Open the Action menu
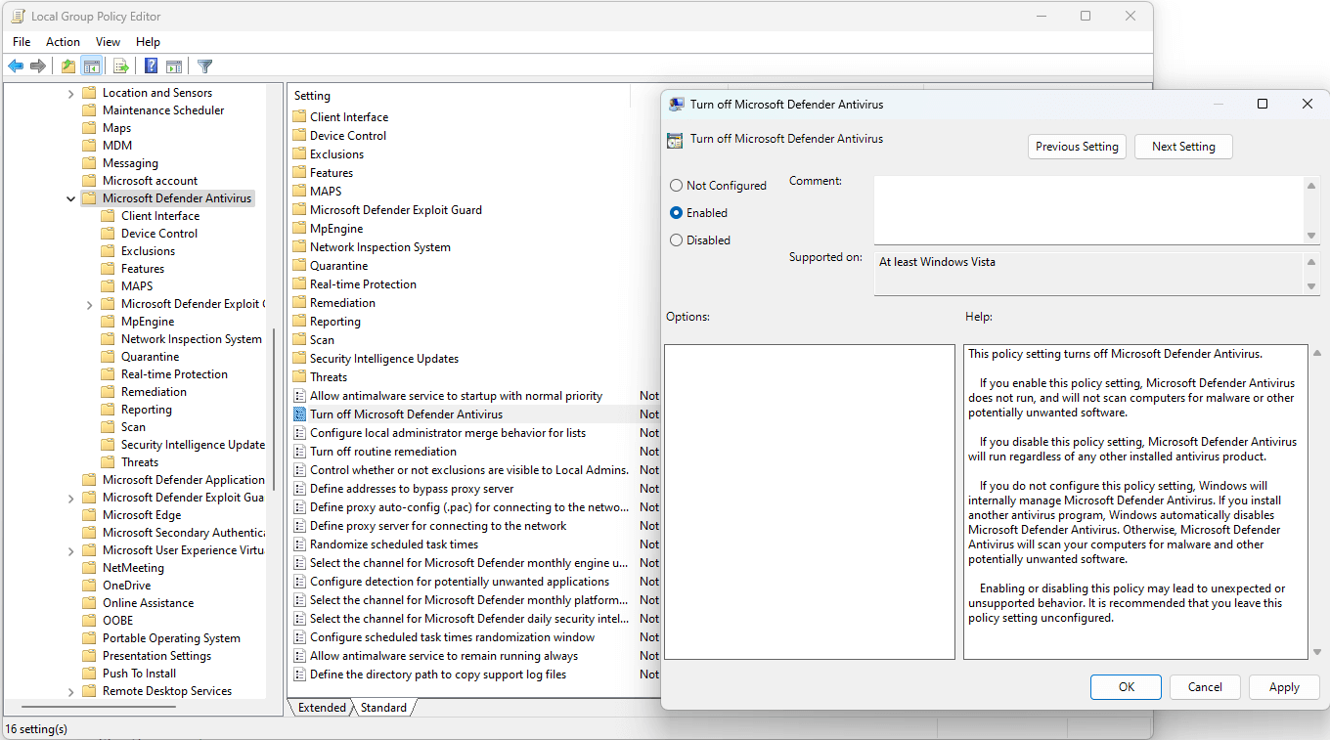Viewport: 1330px width, 740px height. tap(63, 42)
